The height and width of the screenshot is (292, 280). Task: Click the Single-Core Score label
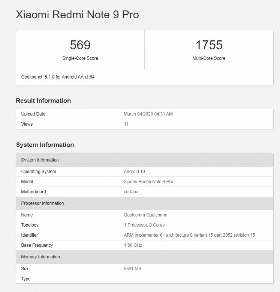pyautogui.click(x=80, y=58)
